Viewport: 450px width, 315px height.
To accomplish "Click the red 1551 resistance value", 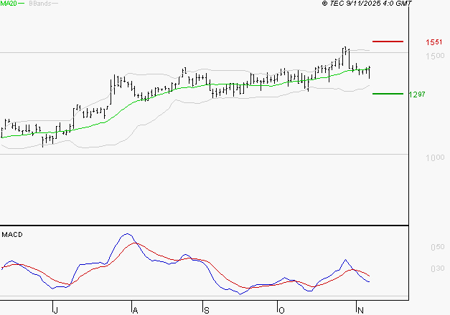I will pos(434,42).
